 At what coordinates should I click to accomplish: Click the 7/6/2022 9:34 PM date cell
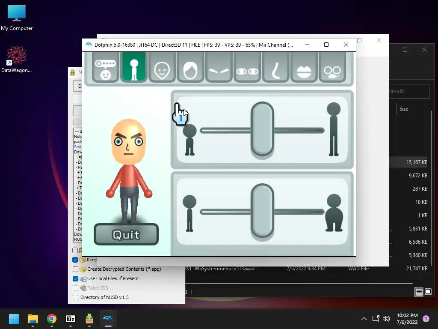[306, 269]
